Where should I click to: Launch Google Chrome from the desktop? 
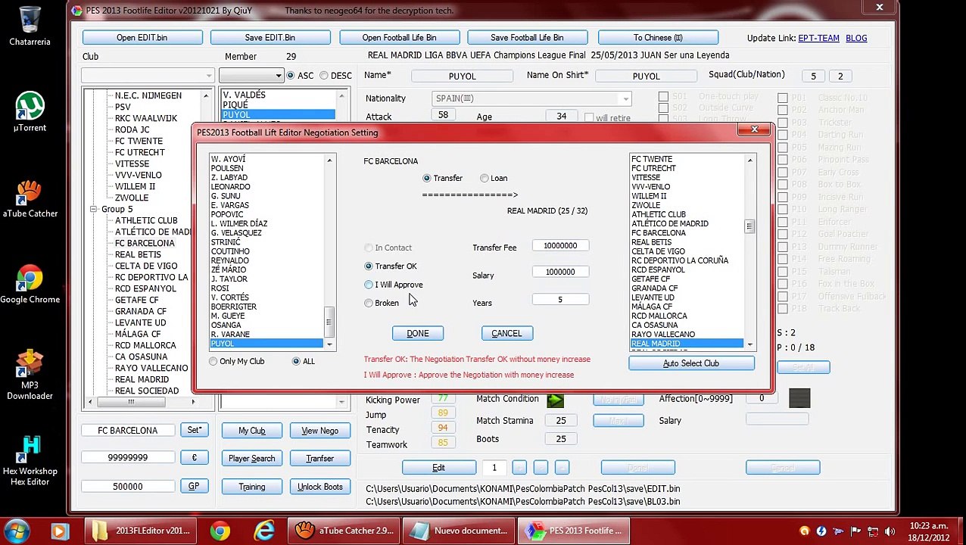click(x=30, y=284)
